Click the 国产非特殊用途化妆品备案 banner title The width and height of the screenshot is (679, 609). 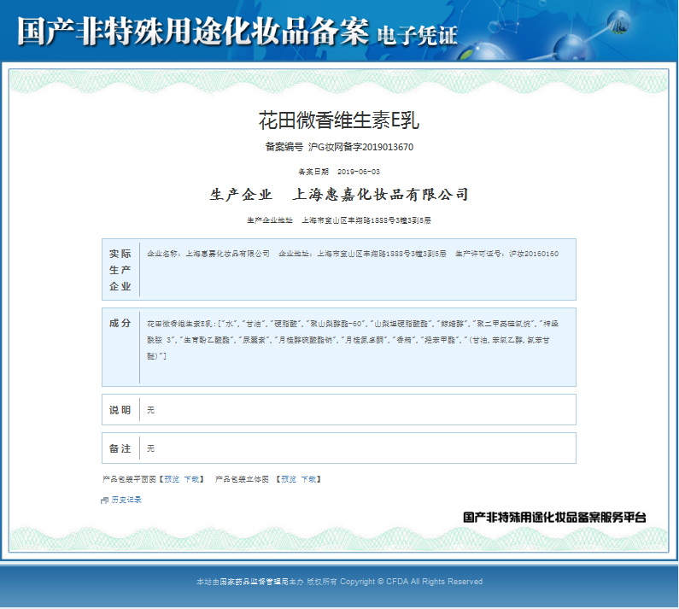point(193,32)
